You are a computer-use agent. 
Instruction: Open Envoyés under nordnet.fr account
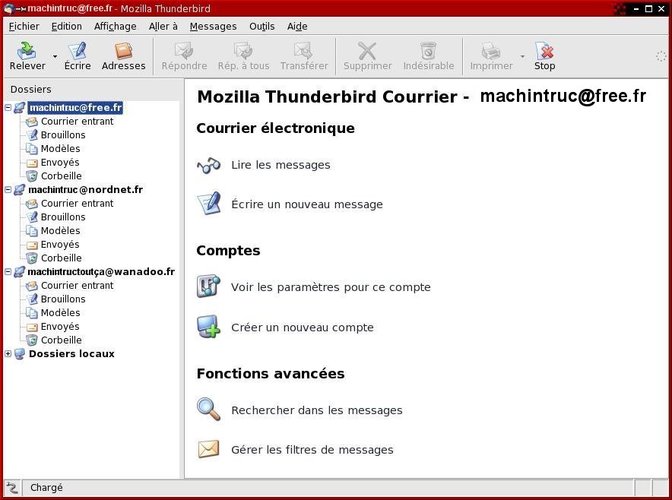pyautogui.click(x=60, y=245)
